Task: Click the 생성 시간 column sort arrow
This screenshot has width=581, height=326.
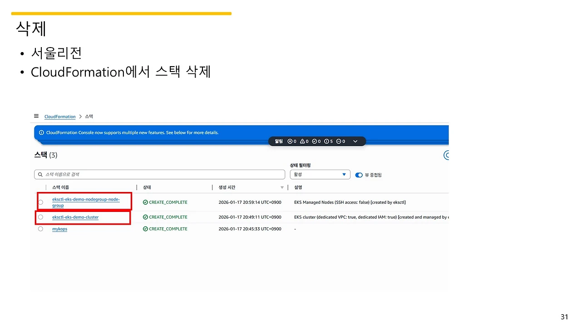Action: tap(282, 187)
